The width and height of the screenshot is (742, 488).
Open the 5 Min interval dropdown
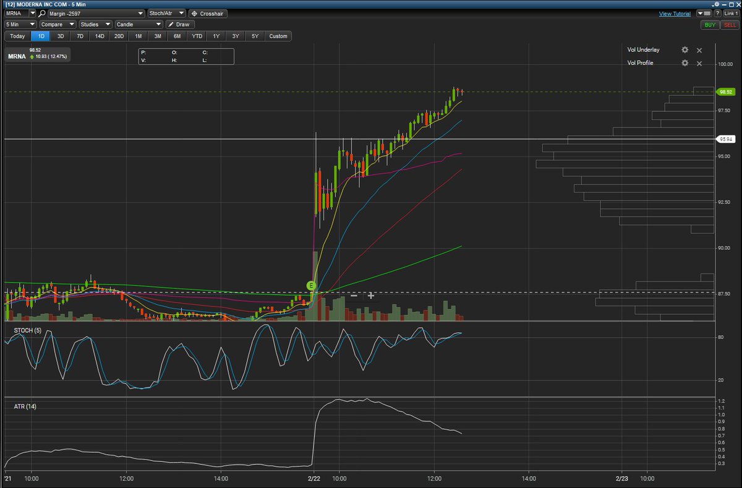(x=21, y=25)
